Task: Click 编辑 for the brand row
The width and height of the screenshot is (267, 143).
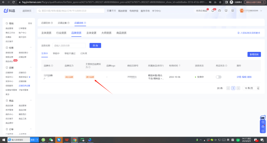Action: pyautogui.click(x=244, y=77)
